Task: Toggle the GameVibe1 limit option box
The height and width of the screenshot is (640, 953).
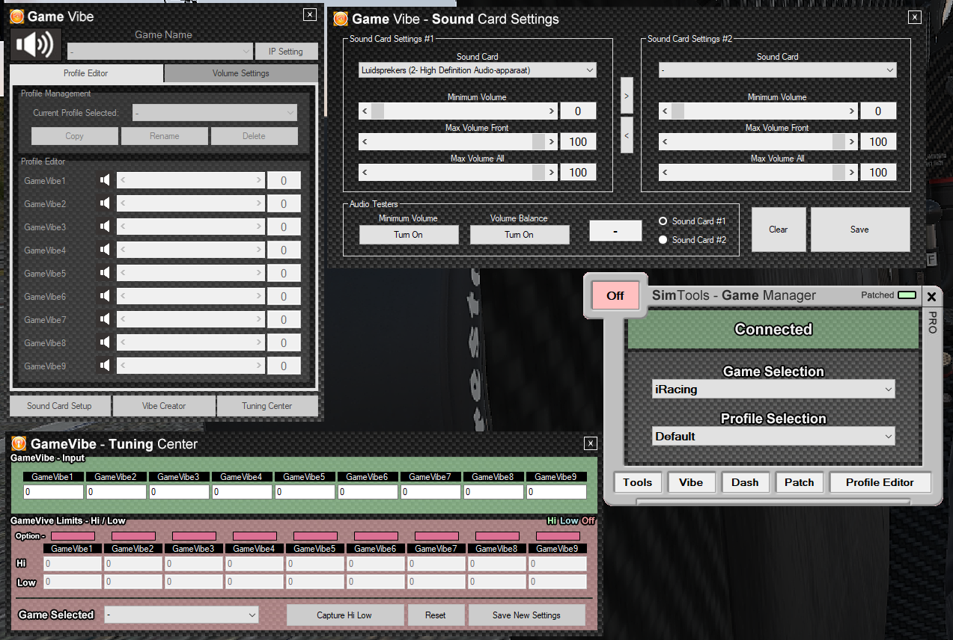Action: [x=73, y=536]
